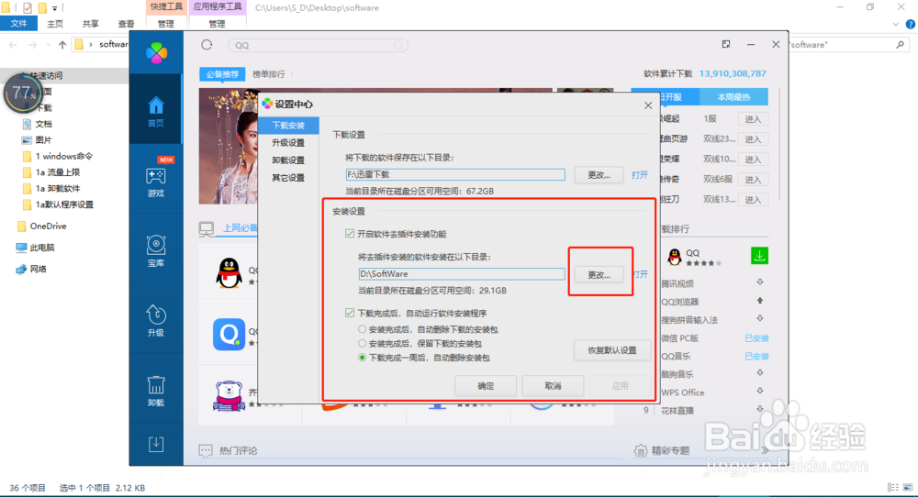Open the 游戏 games section
Image resolution: width=918 pixels, height=497 pixels.
tap(156, 182)
